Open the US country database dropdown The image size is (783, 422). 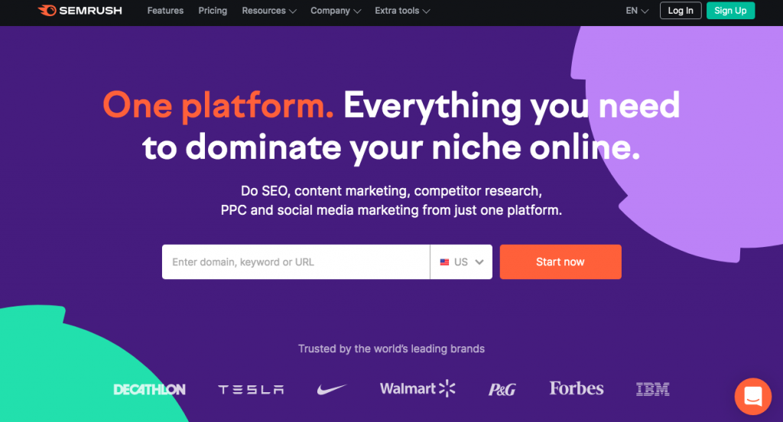(461, 261)
